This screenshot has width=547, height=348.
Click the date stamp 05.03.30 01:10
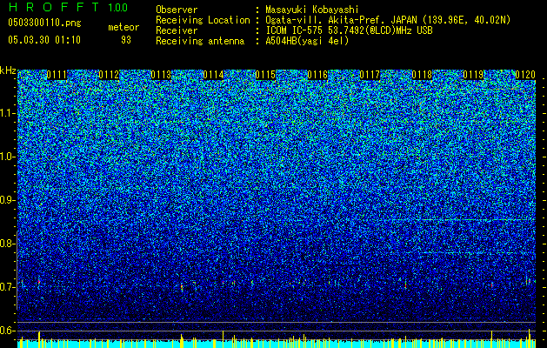coord(44,40)
